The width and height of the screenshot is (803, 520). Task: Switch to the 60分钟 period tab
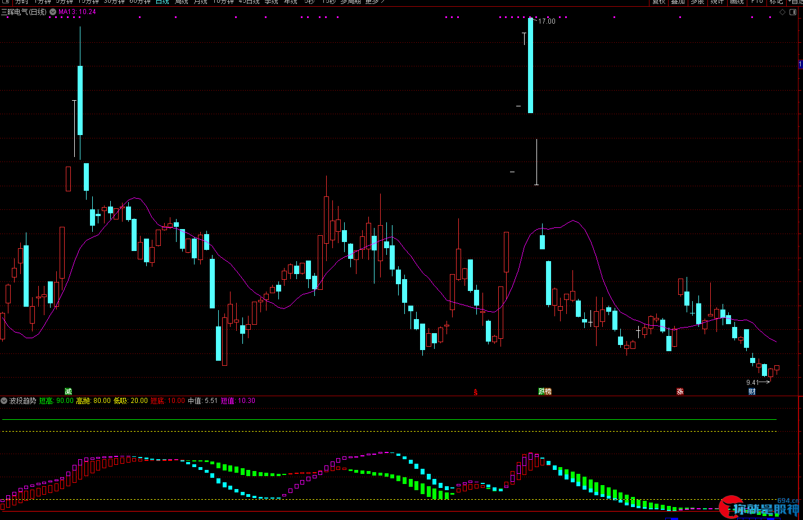click(140, 2)
